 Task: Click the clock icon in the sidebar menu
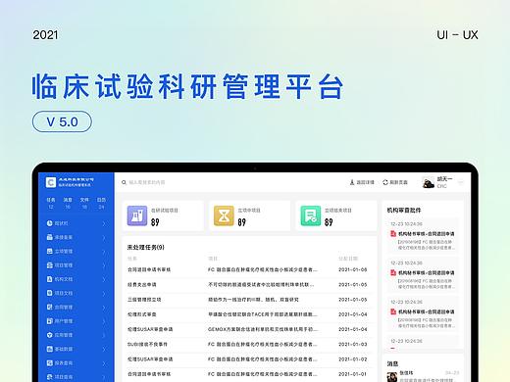point(49,223)
